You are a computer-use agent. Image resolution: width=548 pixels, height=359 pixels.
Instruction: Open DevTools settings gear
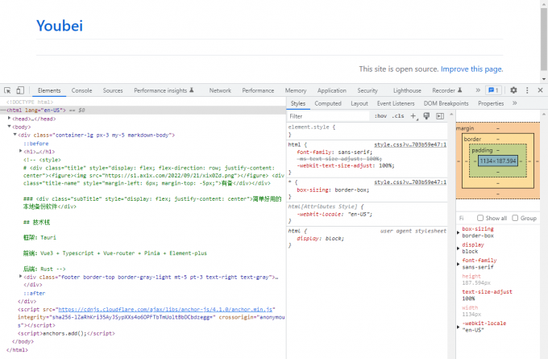pyautogui.click(x=513, y=90)
